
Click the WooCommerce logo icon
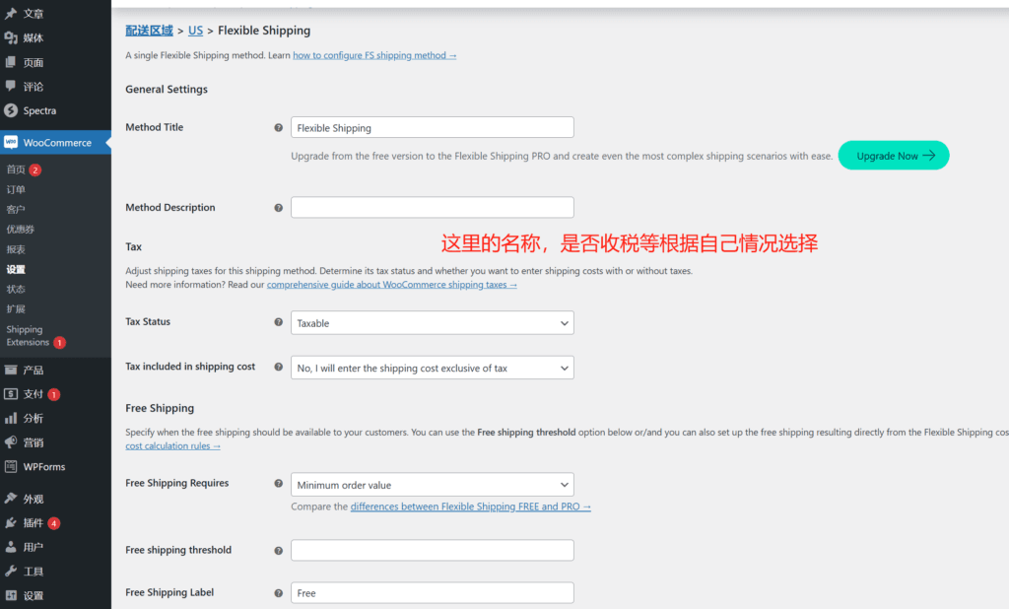10,142
